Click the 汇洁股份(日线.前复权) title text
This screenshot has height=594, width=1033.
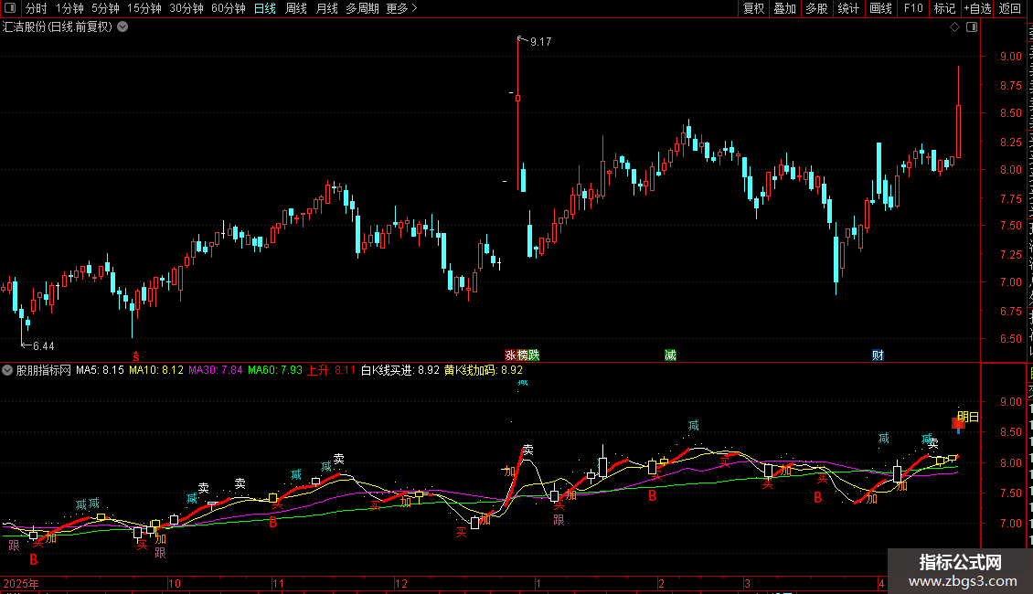(58, 27)
